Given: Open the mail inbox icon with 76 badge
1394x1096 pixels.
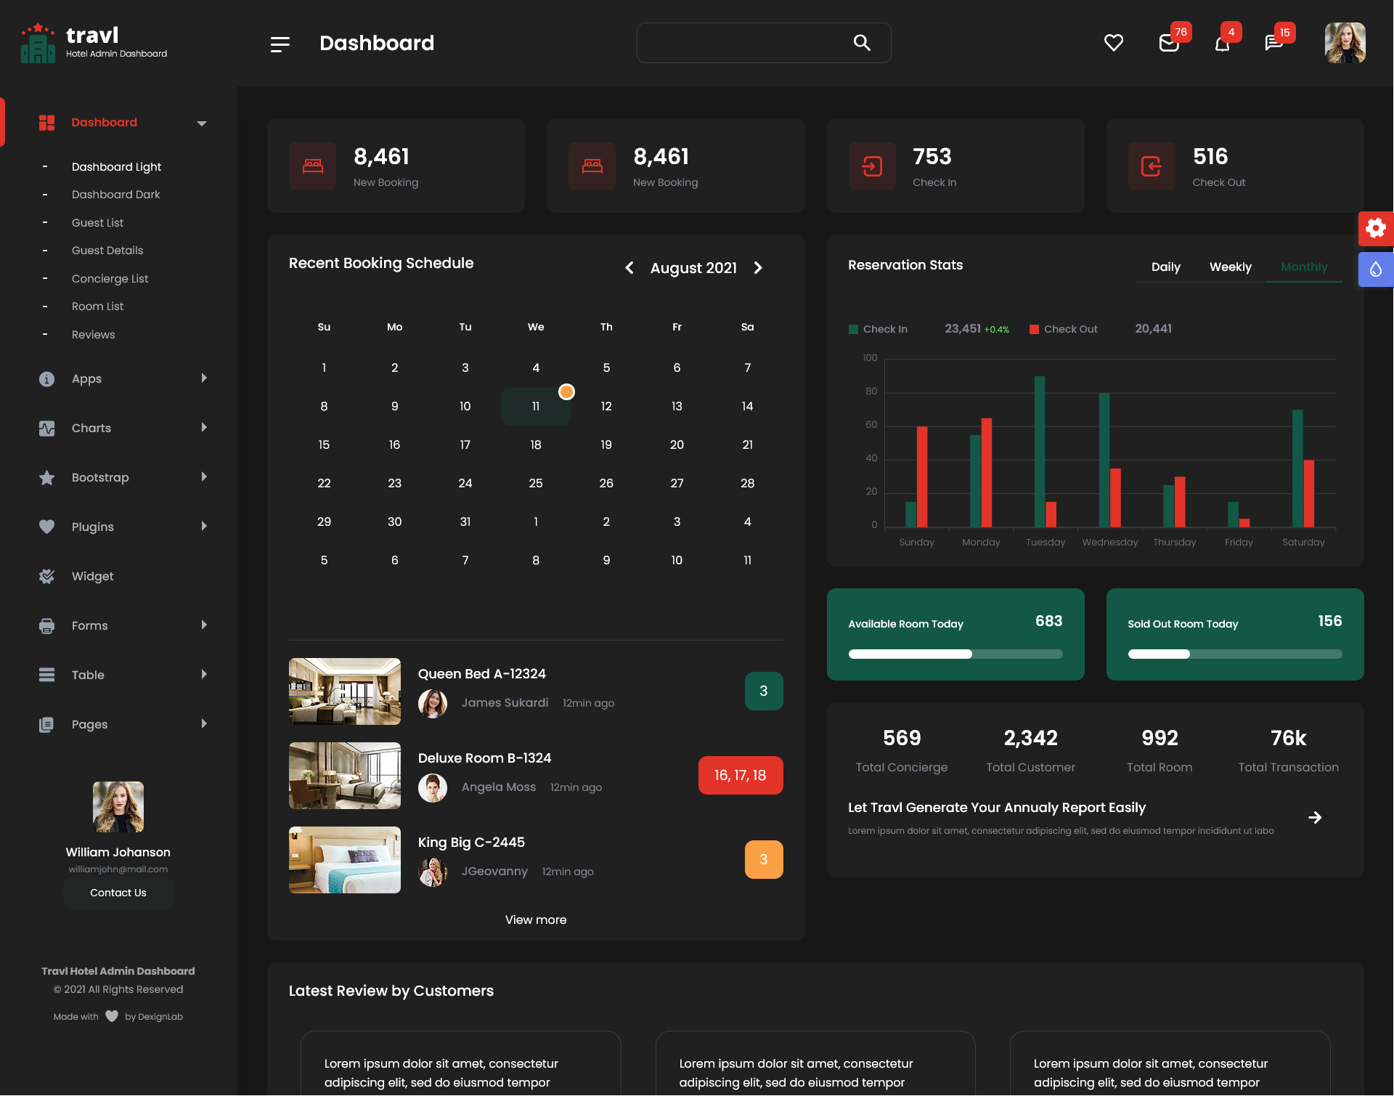Looking at the screenshot, I should tap(1168, 44).
